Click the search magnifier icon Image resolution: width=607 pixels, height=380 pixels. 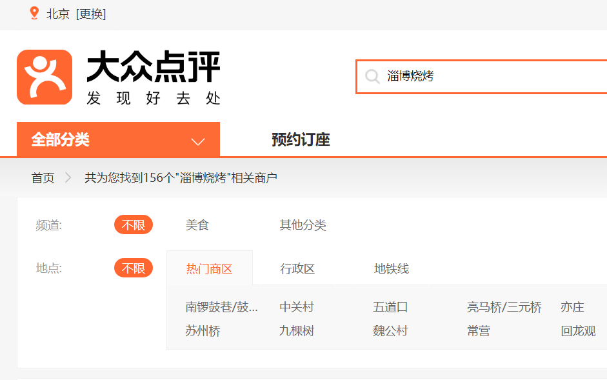[372, 77]
